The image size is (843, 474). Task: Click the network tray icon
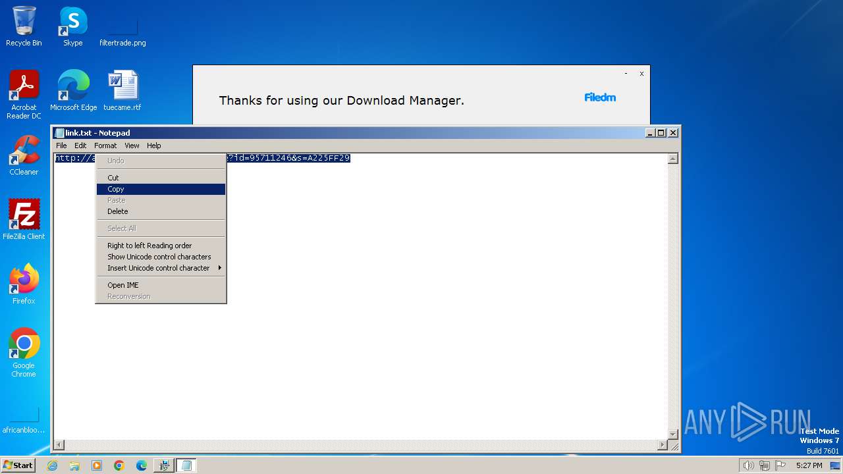click(x=764, y=465)
